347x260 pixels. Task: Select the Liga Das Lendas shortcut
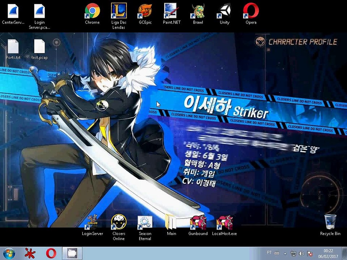pos(119,16)
